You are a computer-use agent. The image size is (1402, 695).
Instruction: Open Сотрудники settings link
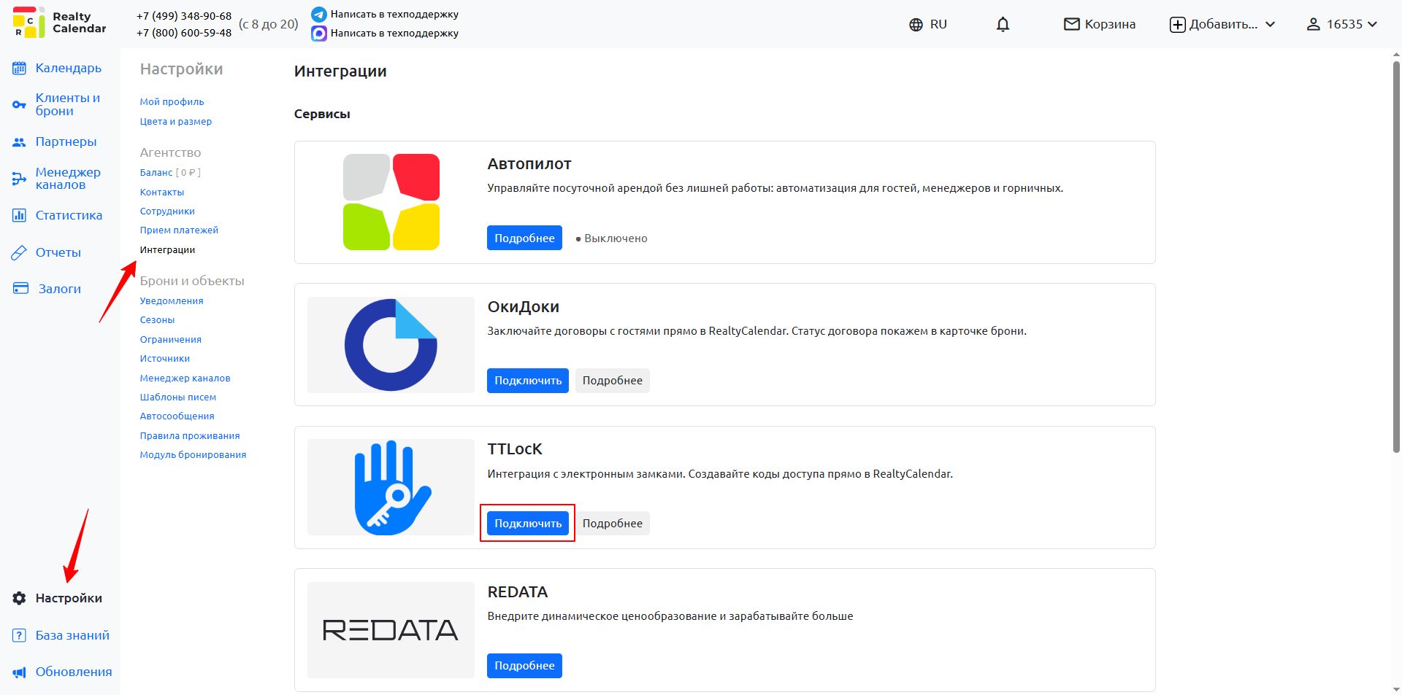tap(167, 211)
